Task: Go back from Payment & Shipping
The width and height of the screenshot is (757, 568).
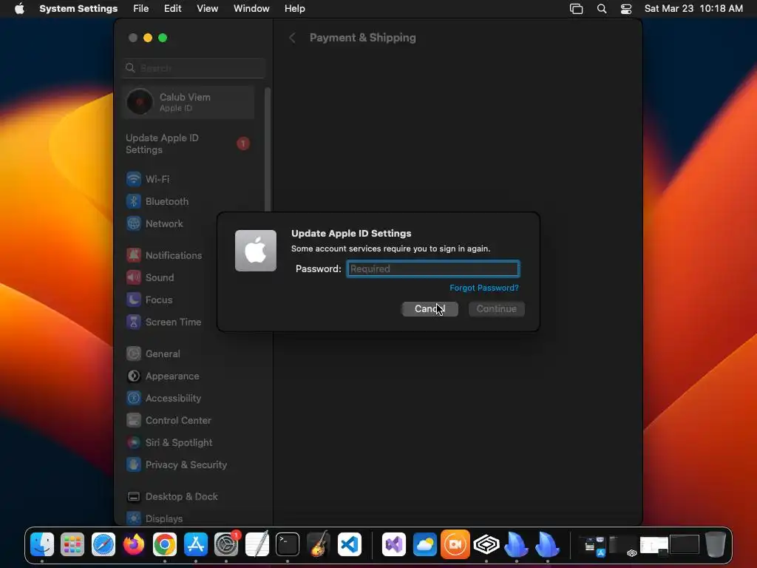Action: (x=292, y=38)
